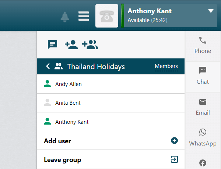The height and width of the screenshot is (169, 221).
Task: Click the Members link
Action: click(166, 66)
